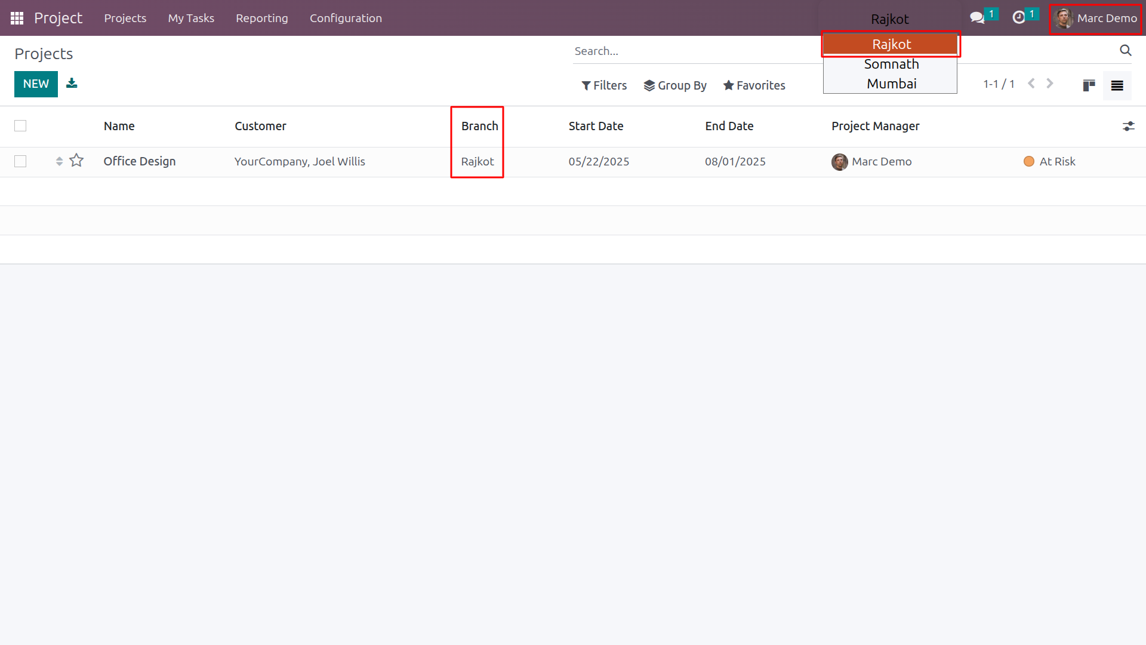Click Marc Demo avatar in the Project Manager column
The width and height of the screenshot is (1146, 645).
(839, 162)
